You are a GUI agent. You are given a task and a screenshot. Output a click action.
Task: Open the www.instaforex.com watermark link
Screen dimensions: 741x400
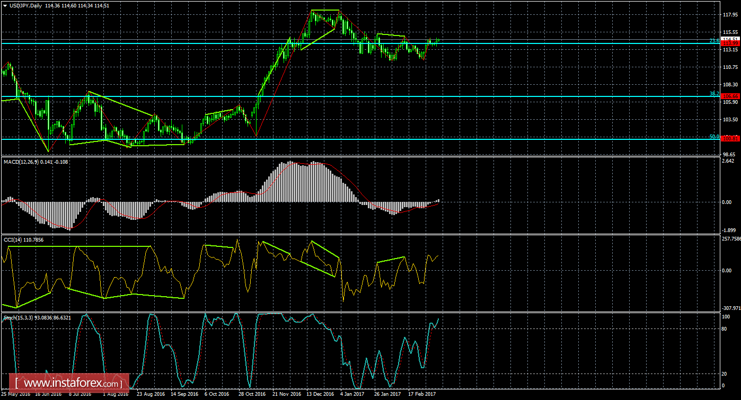click(x=72, y=383)
